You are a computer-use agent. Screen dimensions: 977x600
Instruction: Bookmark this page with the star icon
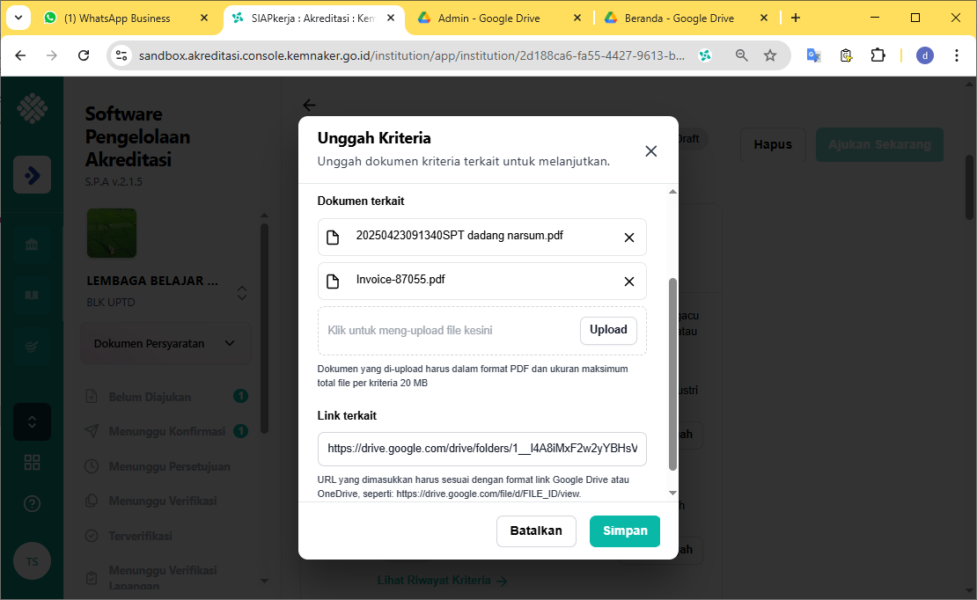pyautogui.click(x=770, y=55)
